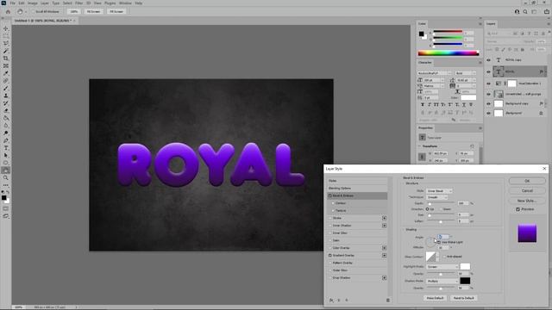Screen dimensions: 552x310
Task: Open the Technique dropdown
Action: [x=437, y=197]
